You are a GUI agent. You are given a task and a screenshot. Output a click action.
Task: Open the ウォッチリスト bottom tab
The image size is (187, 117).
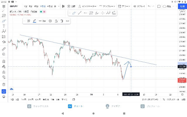(38, 106)
